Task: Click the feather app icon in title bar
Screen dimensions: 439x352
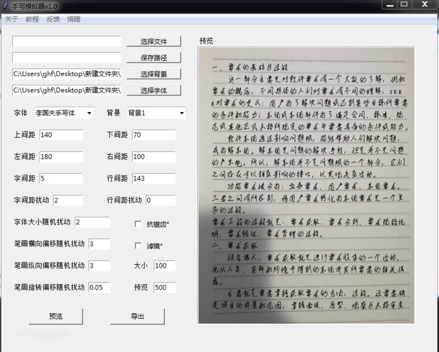Action: coord(6,7)
